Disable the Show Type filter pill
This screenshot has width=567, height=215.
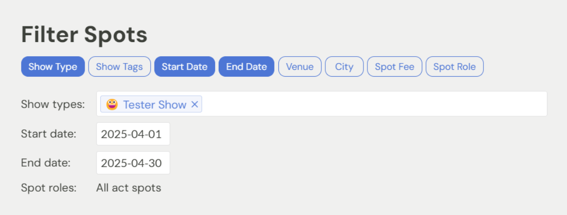[53, 67]
